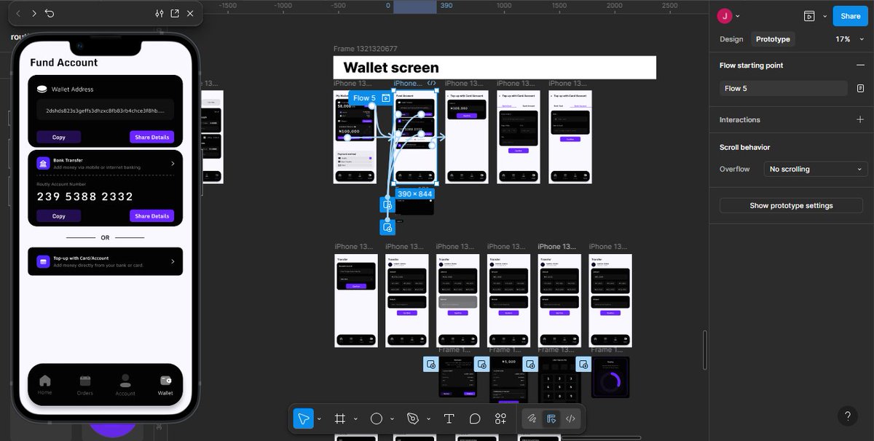Image resolution: width=874 pixels, height=441 pixels.
Task: Select the Text tool
Action: pyautogui.click(x=449, y=418)
